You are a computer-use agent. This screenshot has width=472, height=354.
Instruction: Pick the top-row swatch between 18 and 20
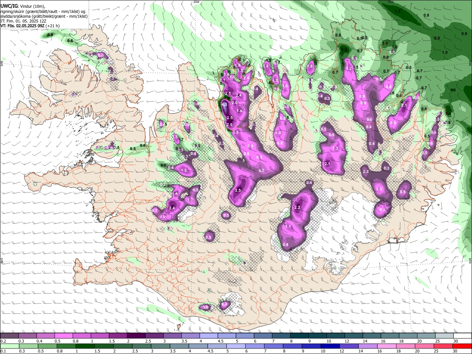(408, 336)
